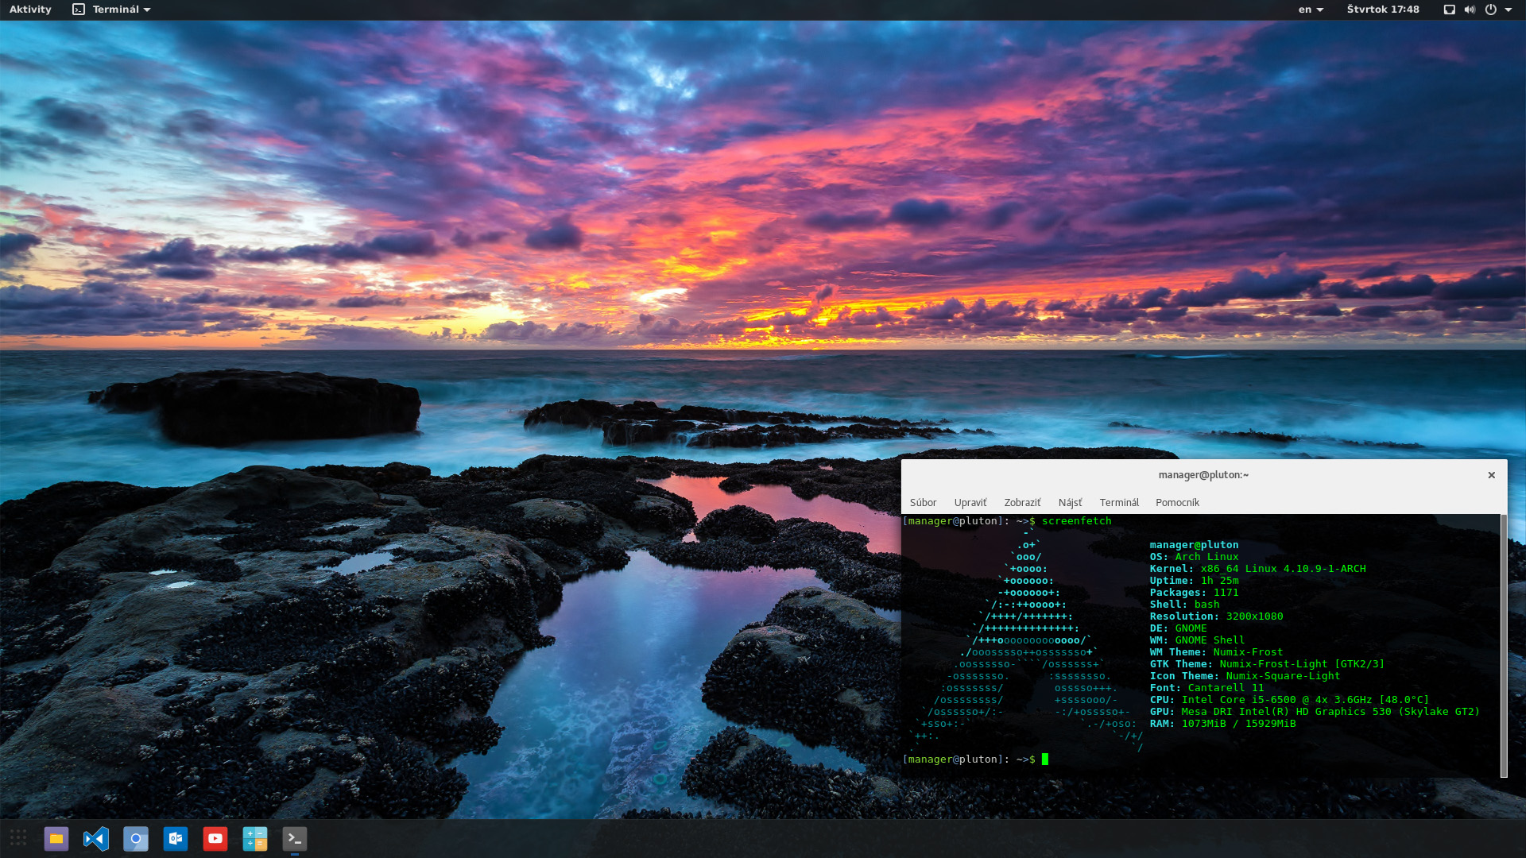Click the manager@pluton:~ title bar
1526x858 pixels.
click(x=1203, y=475)
